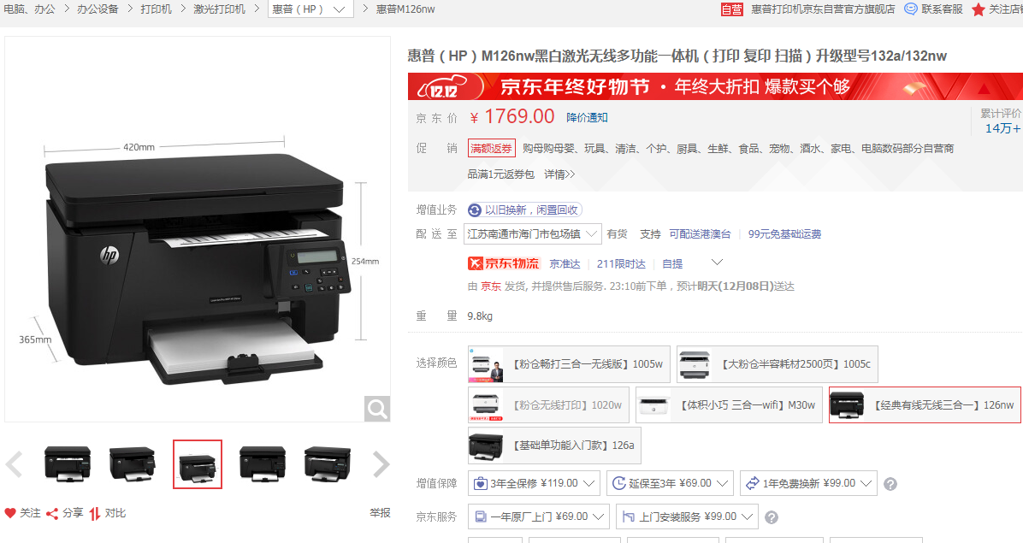
Task: Open the 一年原厂上门 ¥69.00 dropdown
Action: coord(539,517)
